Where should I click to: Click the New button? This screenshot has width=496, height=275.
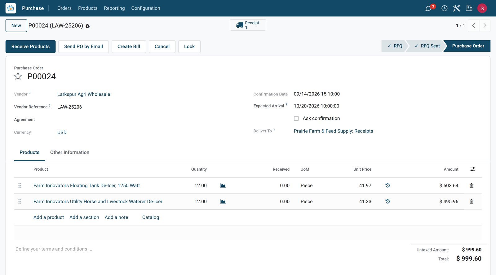(16, 26)
